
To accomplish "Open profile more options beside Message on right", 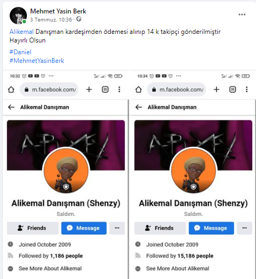I will click(245, 228).
